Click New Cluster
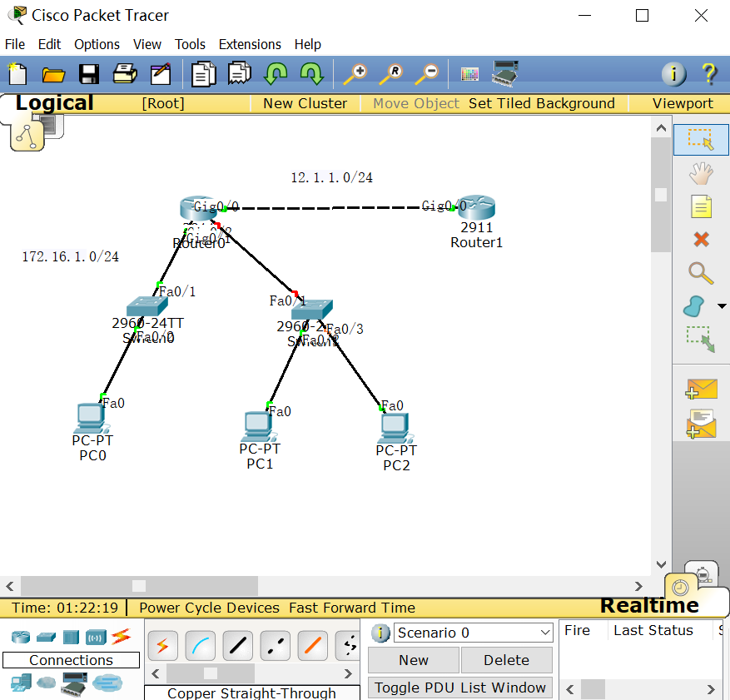The width and height of the screenshot is (730, 700). 305,103
